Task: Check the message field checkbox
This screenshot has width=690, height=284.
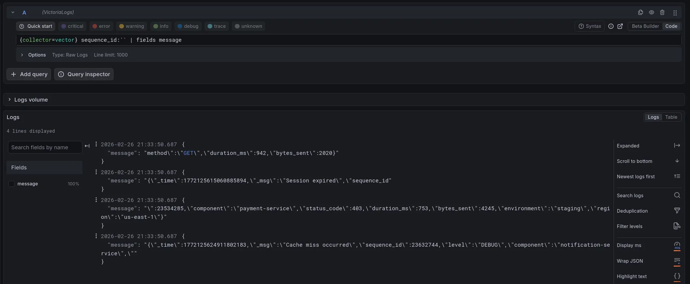Action: 12,184
